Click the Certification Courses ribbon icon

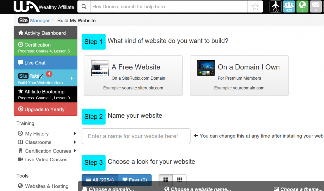click(x=20, y=151)
